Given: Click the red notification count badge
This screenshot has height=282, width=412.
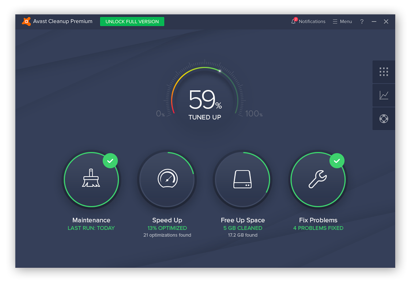Looking at the screenshot, I should click(296, 19).
